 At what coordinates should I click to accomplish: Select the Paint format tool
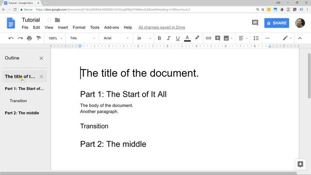[x=39, y=38]
